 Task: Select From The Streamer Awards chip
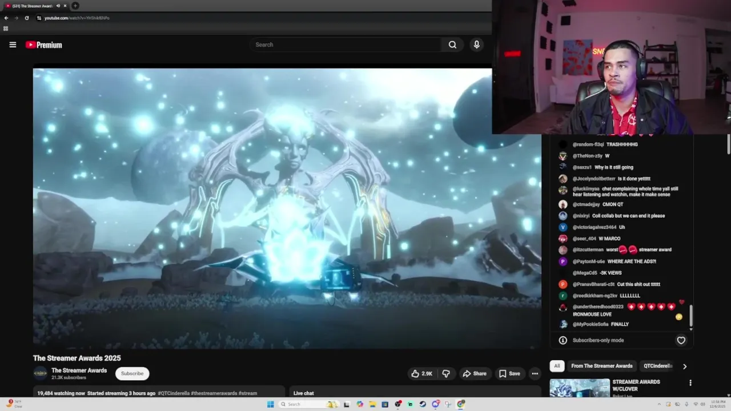(601, 366)
